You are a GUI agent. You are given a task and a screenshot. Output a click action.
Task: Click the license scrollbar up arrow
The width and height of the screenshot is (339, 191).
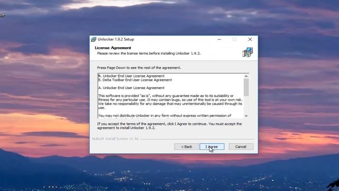(246, 76)
